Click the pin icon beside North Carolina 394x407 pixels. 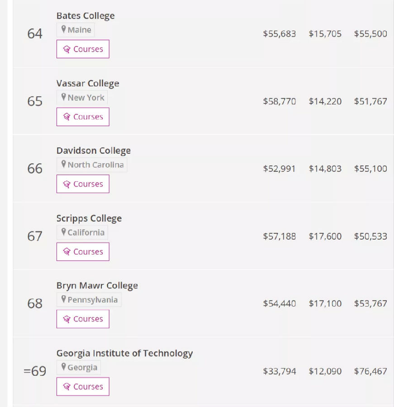coord(64,165)
